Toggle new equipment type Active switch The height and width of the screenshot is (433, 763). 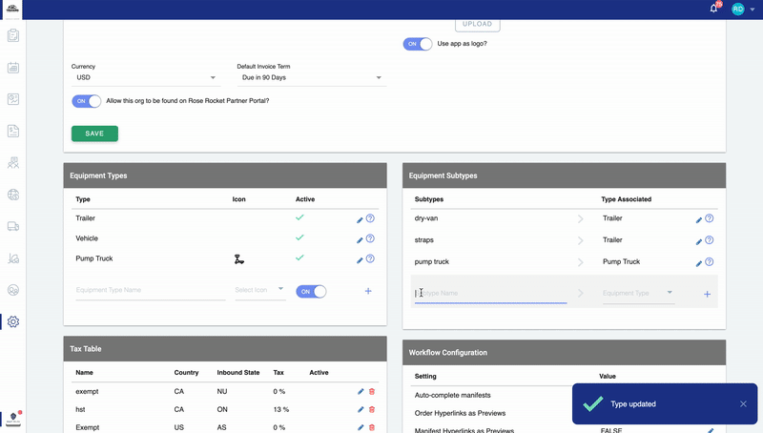tap(311, 292)
